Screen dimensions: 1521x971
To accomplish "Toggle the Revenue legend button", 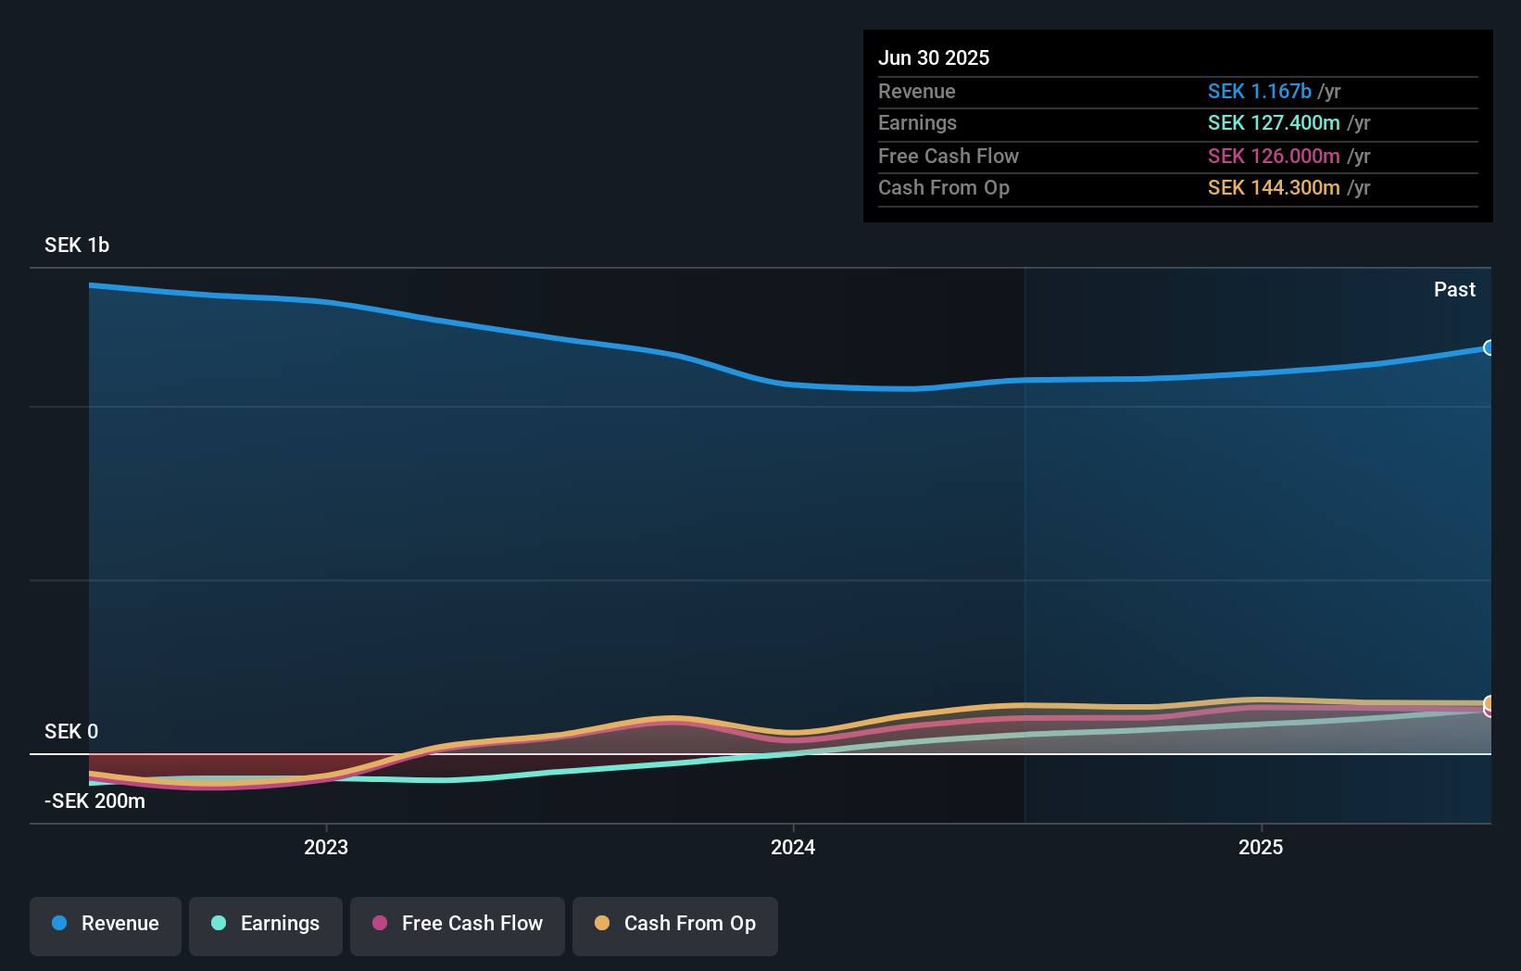I will [x=106, y=926].
